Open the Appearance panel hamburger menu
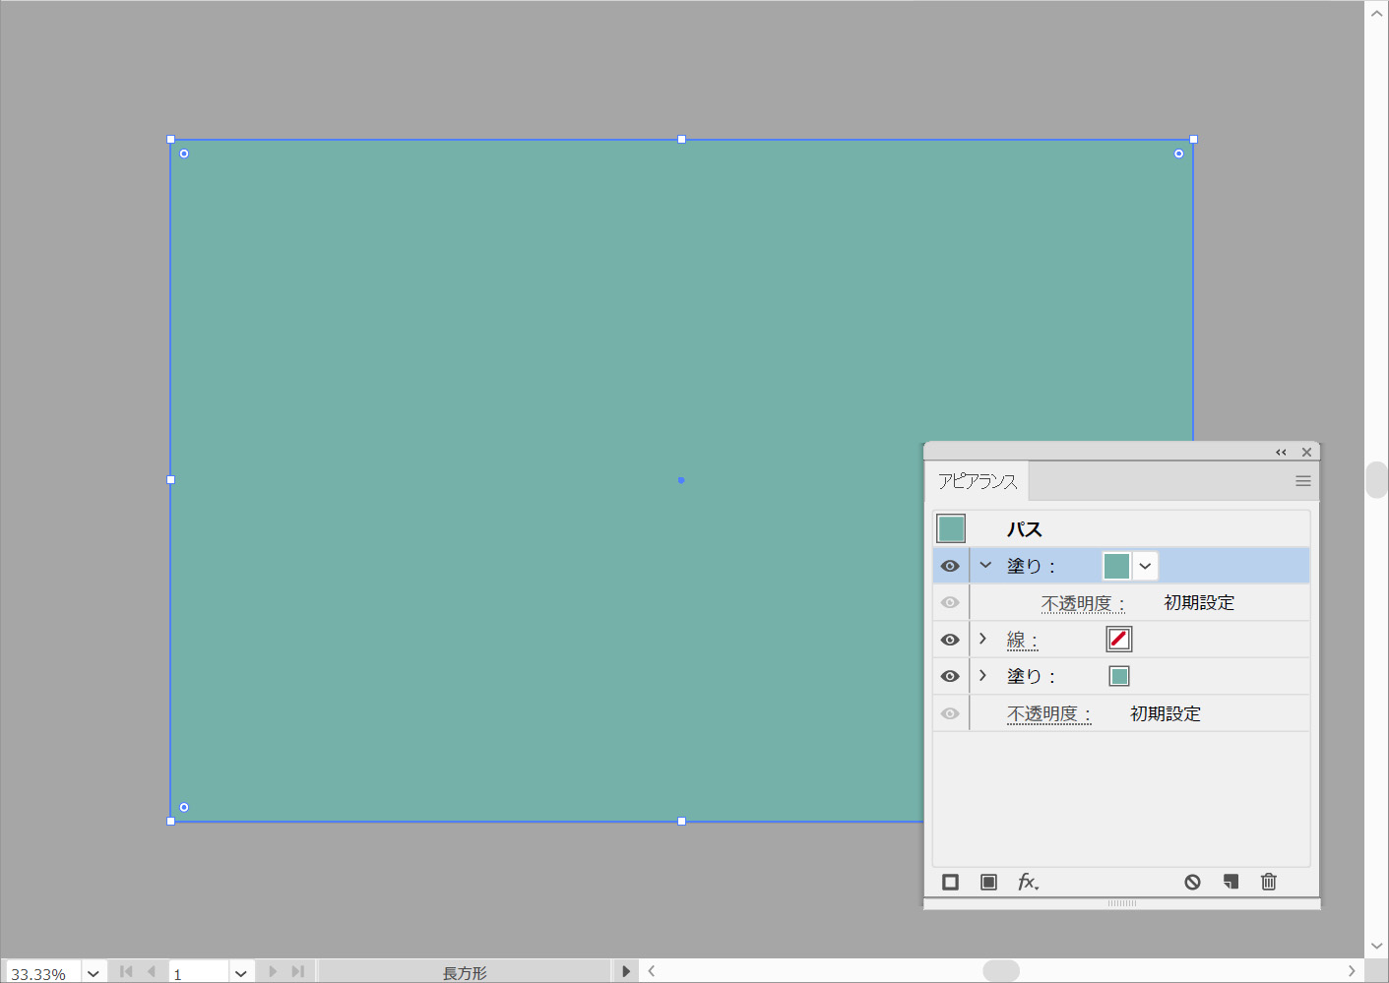1389x983 pixels. 1302,481
